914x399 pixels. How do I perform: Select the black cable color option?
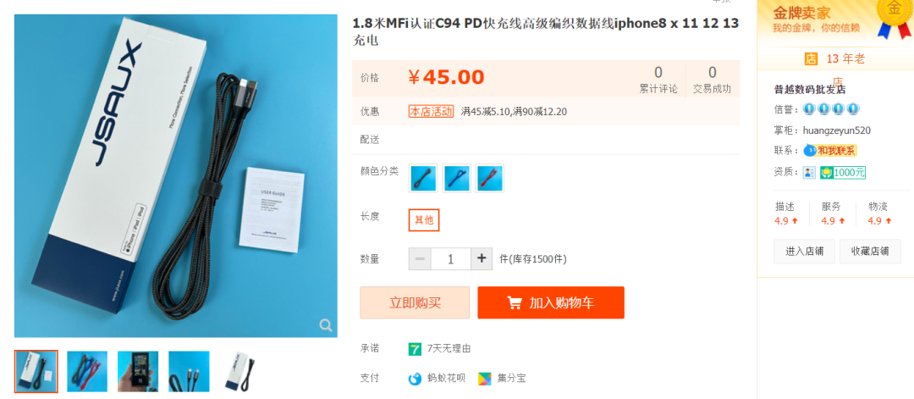pyautogui.click(x=424, y=178)
